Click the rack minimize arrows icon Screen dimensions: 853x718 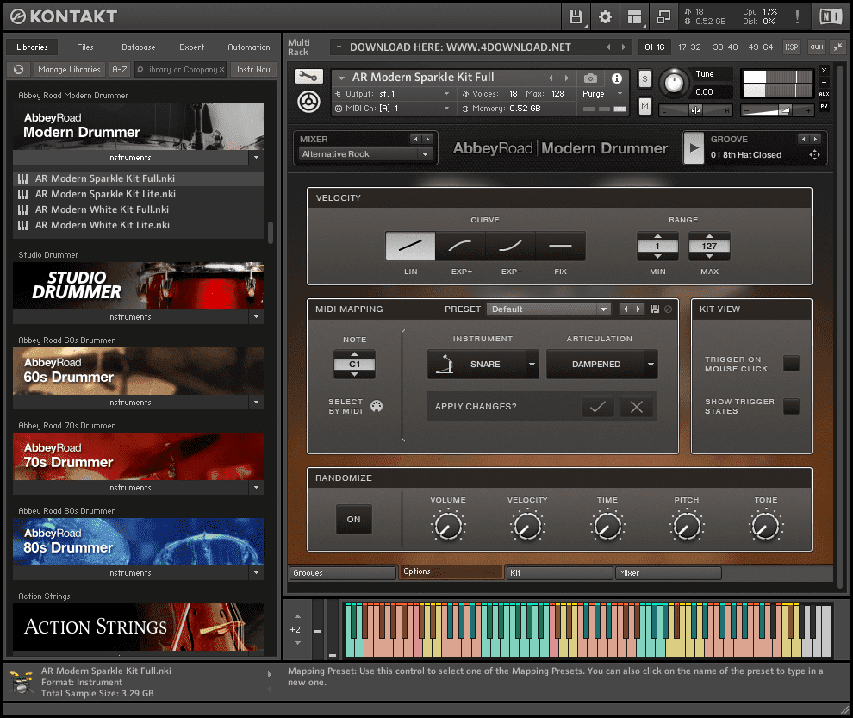837,47
